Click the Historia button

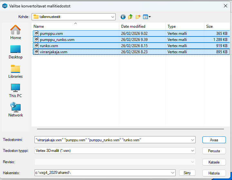point(214,173)
